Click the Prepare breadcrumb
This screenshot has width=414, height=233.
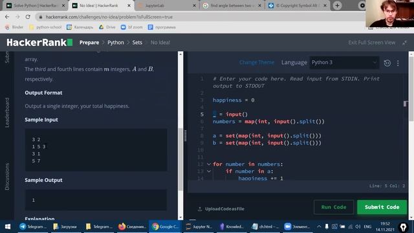[89, 43]
